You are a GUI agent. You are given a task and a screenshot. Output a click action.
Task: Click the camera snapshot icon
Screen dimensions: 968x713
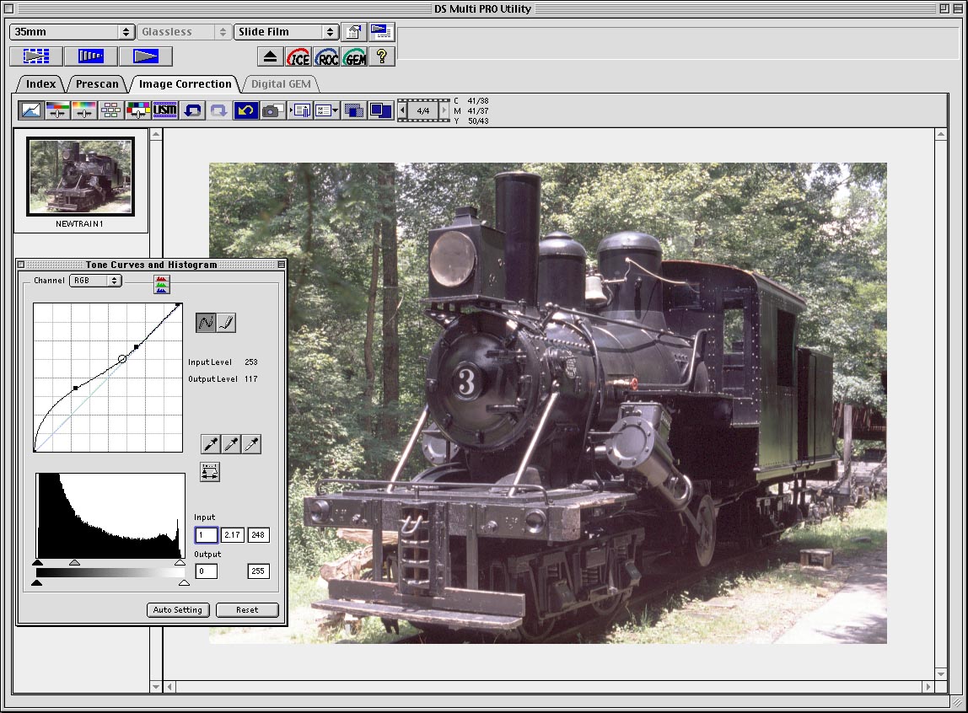[272, 110]
